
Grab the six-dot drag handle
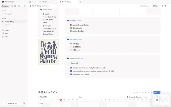pyautogui.click(x=67, y=63)
